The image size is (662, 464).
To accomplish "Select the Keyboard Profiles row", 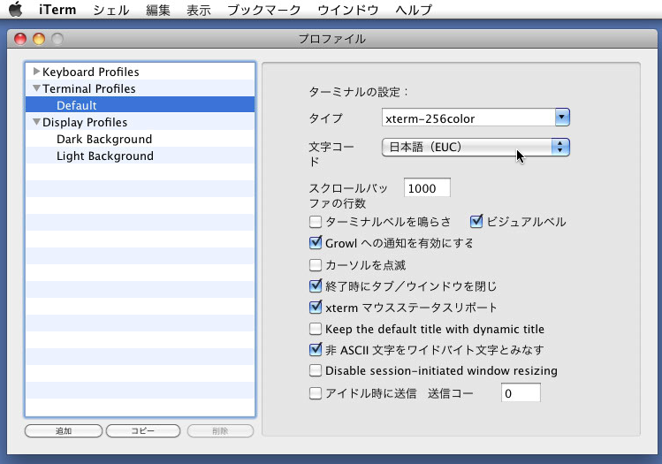I will coord(141,72).
